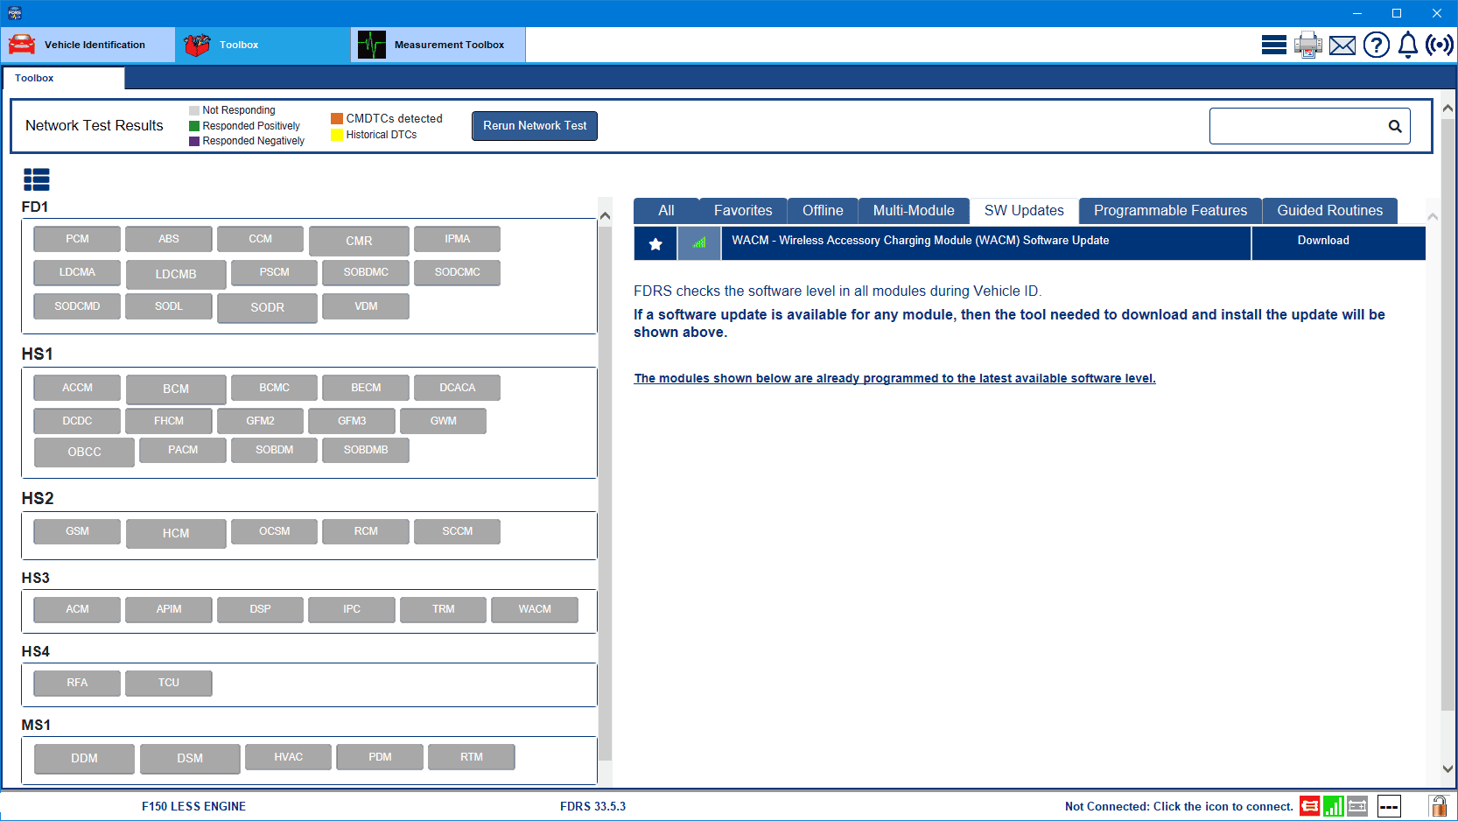Download the WACM software update
The width and height of the screenshot is (1458, 821).
(1322, 241)
